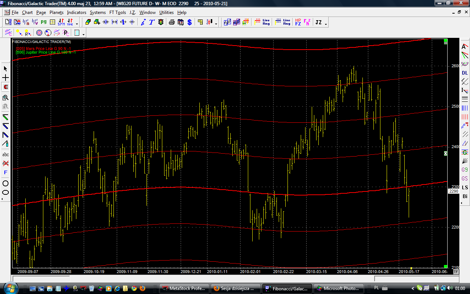Expand dropdown arrow after TIME icon
Viewport: 470px width, 294px height.
click(77, 24)
